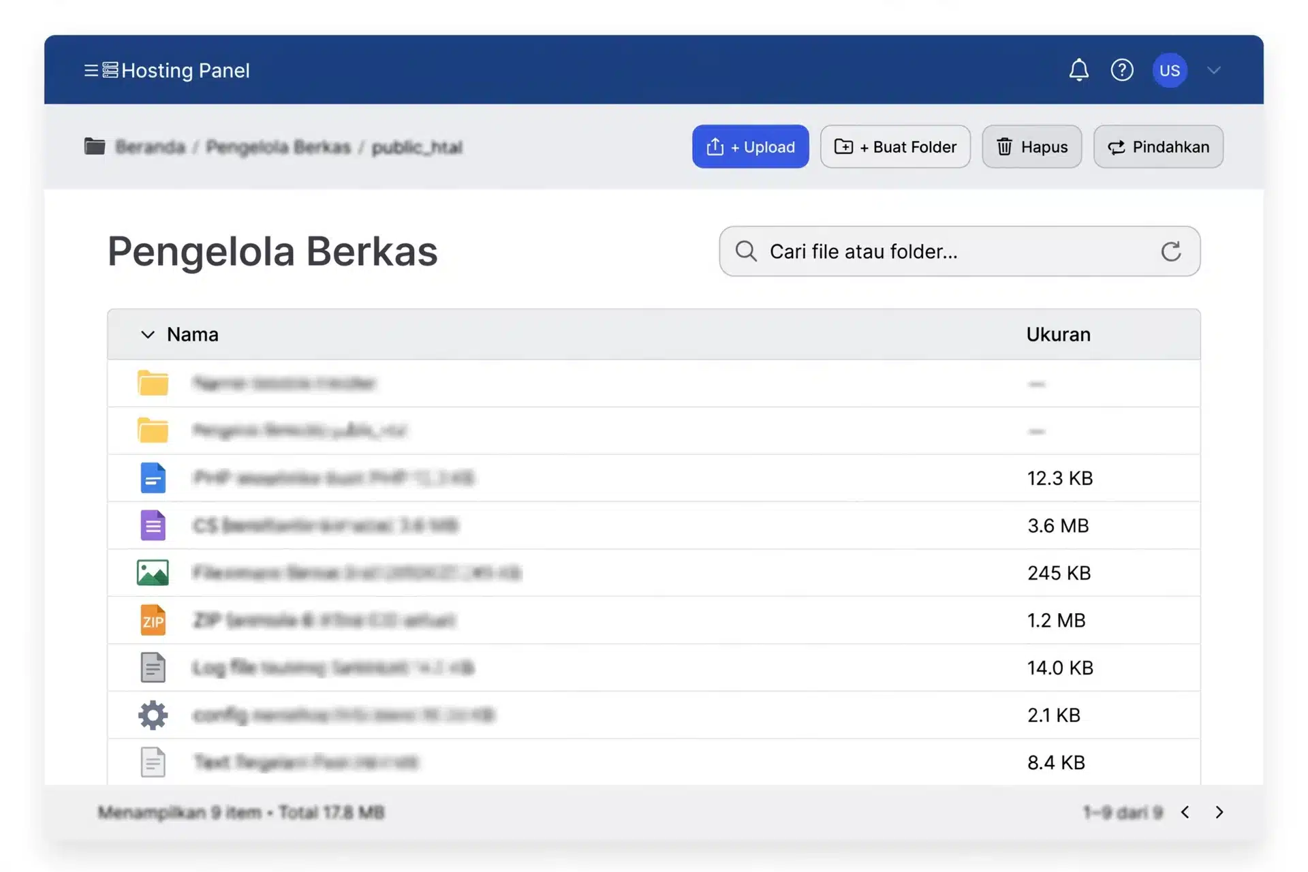
Task: Click the gear config file icon
Action: point(153,715)
